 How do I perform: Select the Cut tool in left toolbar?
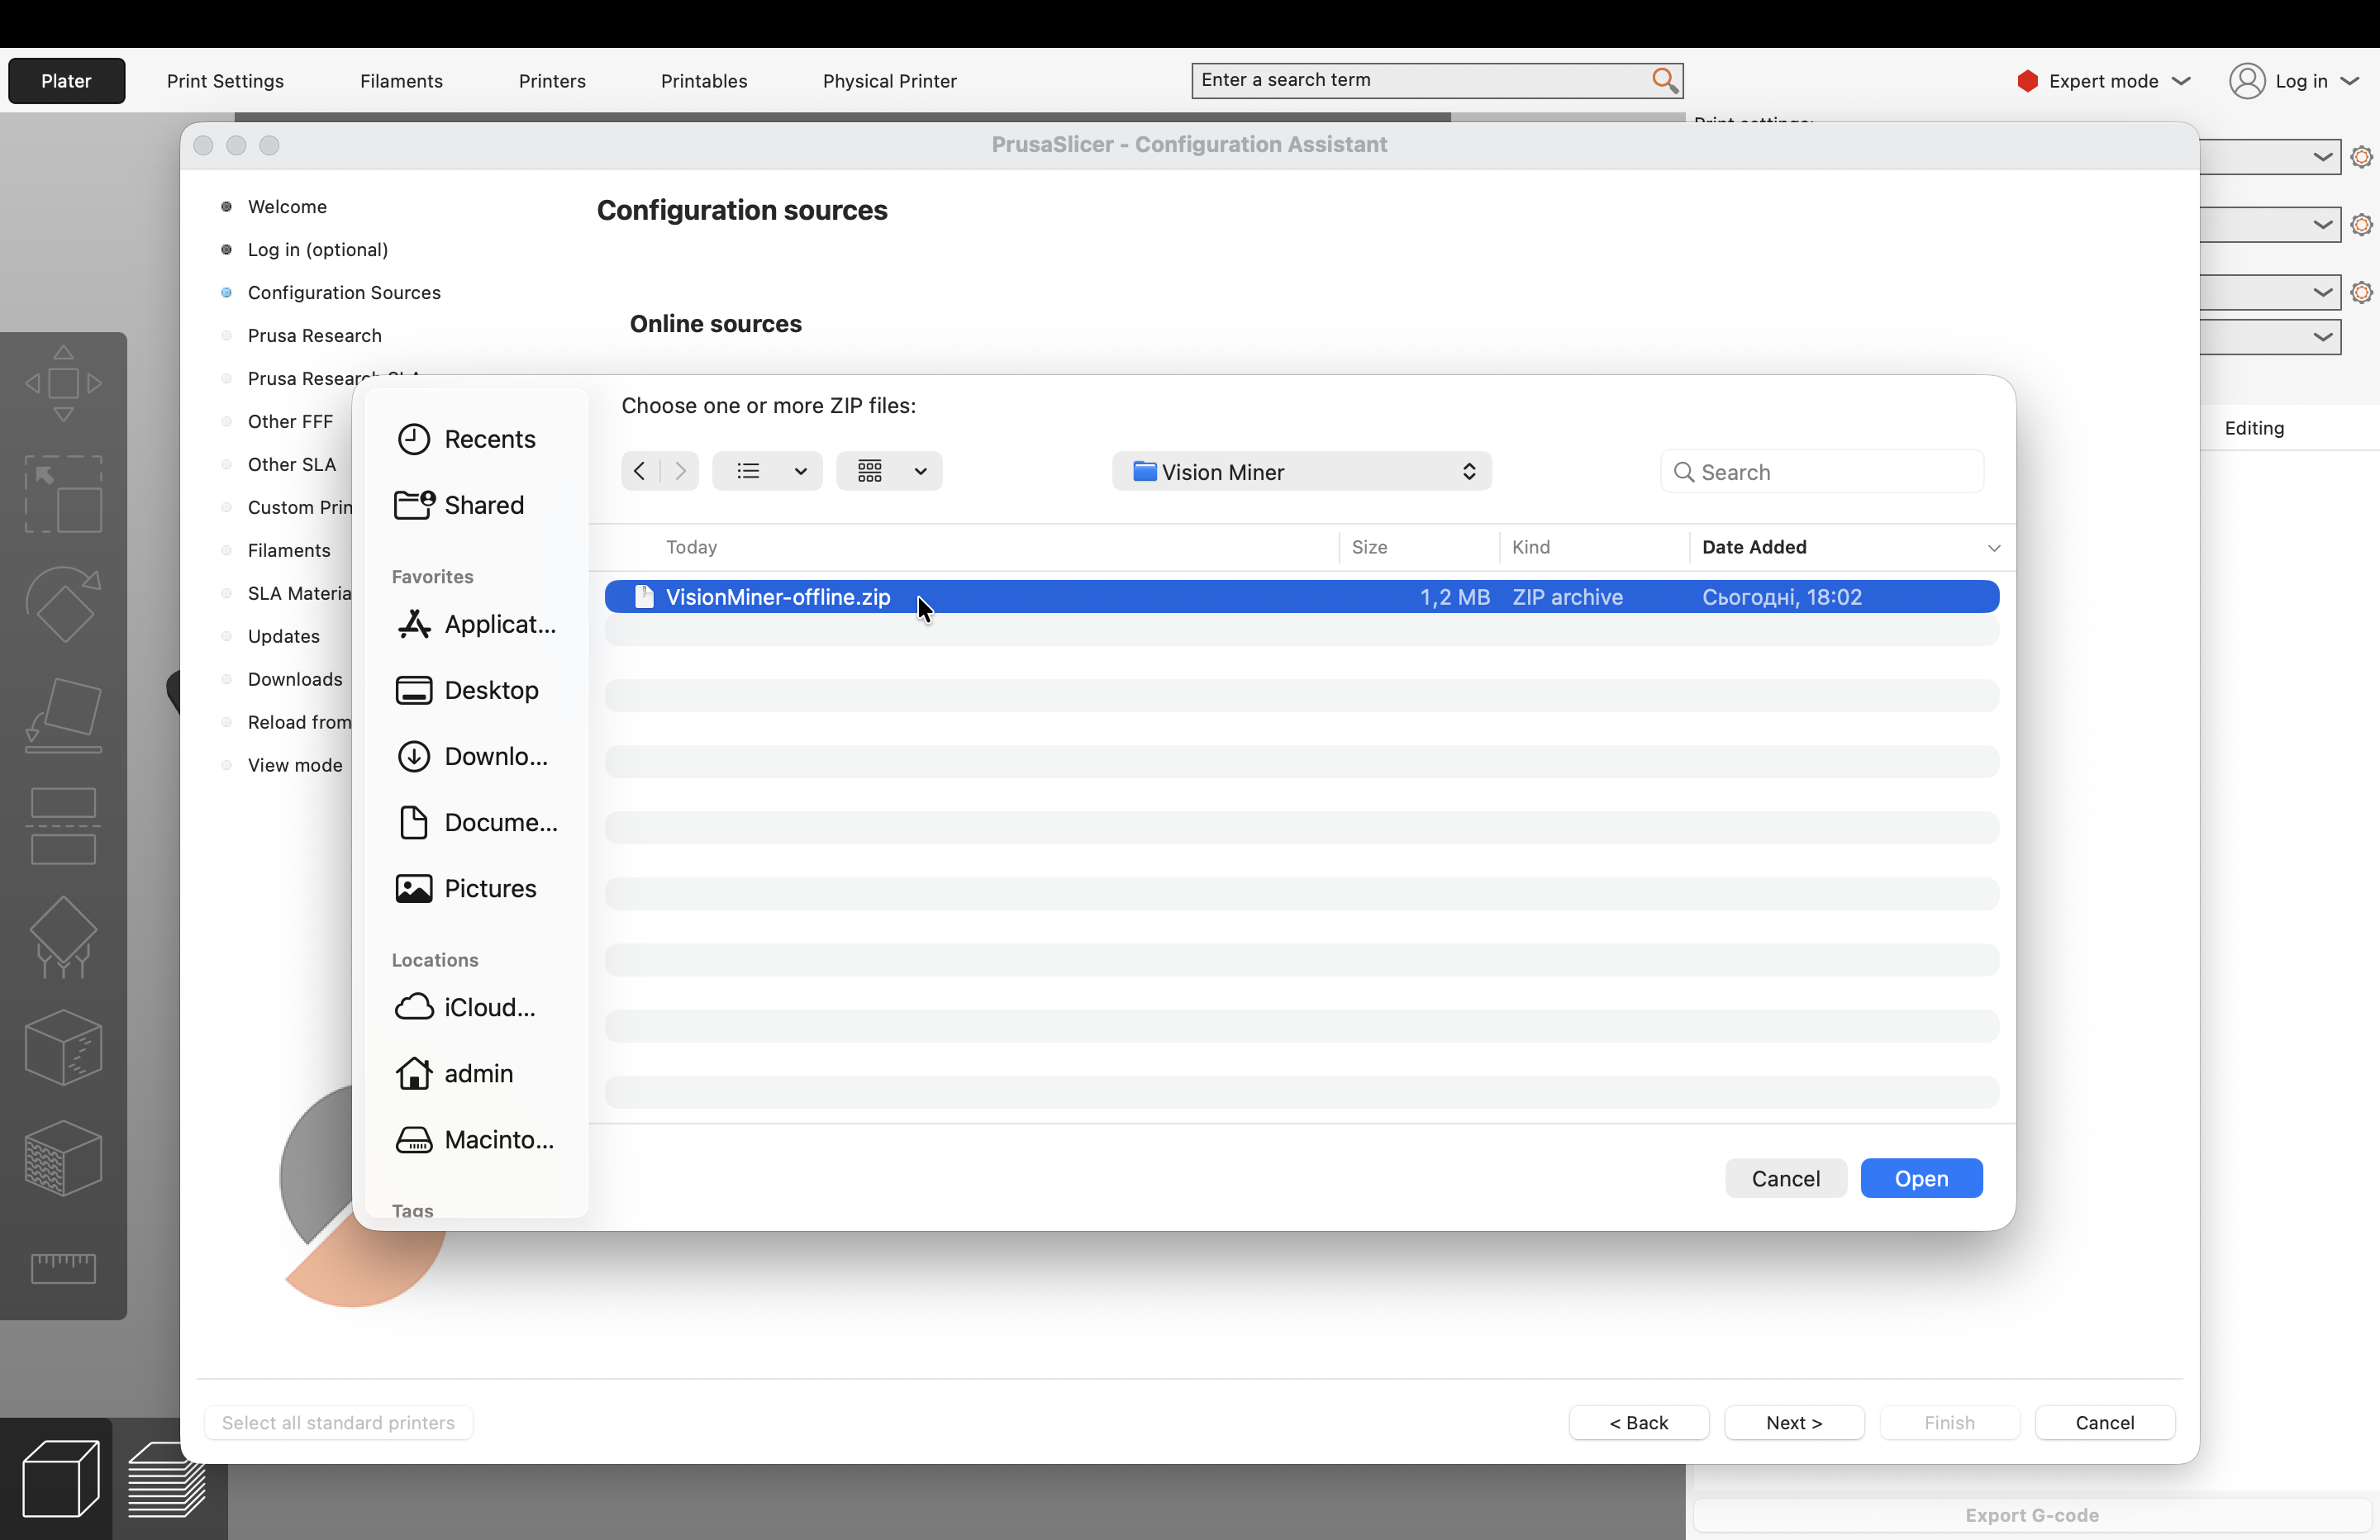63,826
